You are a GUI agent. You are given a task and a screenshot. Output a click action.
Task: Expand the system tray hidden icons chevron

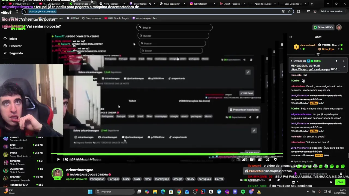click(x=308, y=192)
